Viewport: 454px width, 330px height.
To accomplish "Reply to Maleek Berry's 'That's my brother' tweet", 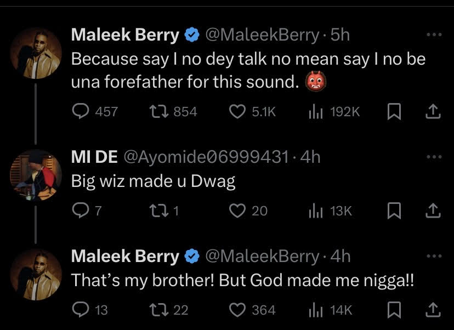I will [81, 310].
